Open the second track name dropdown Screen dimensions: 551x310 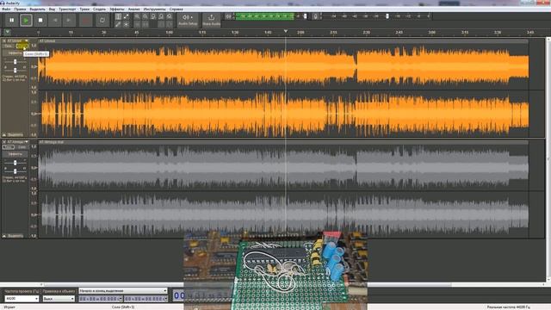click(17, 142)
